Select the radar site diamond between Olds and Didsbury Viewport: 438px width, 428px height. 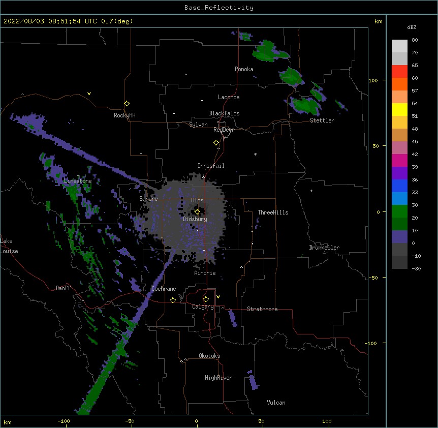(x=197, y=212)
